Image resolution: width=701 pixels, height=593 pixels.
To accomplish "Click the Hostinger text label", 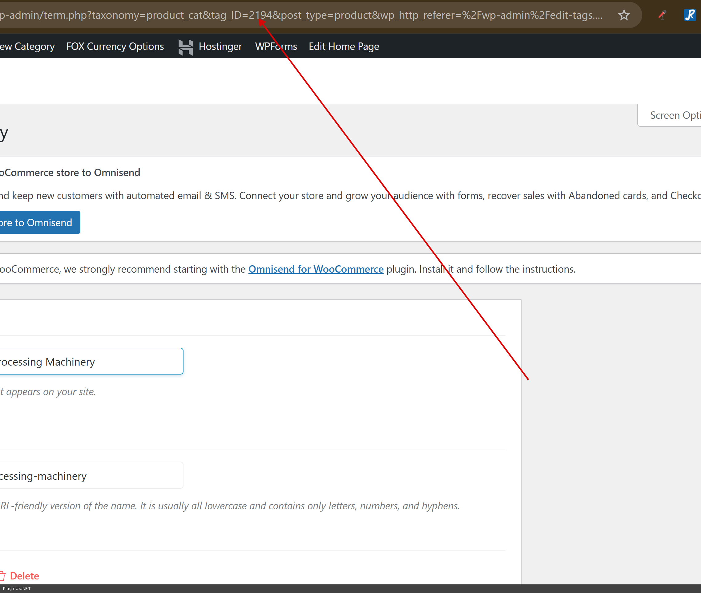I will click(x=220, y=46).
